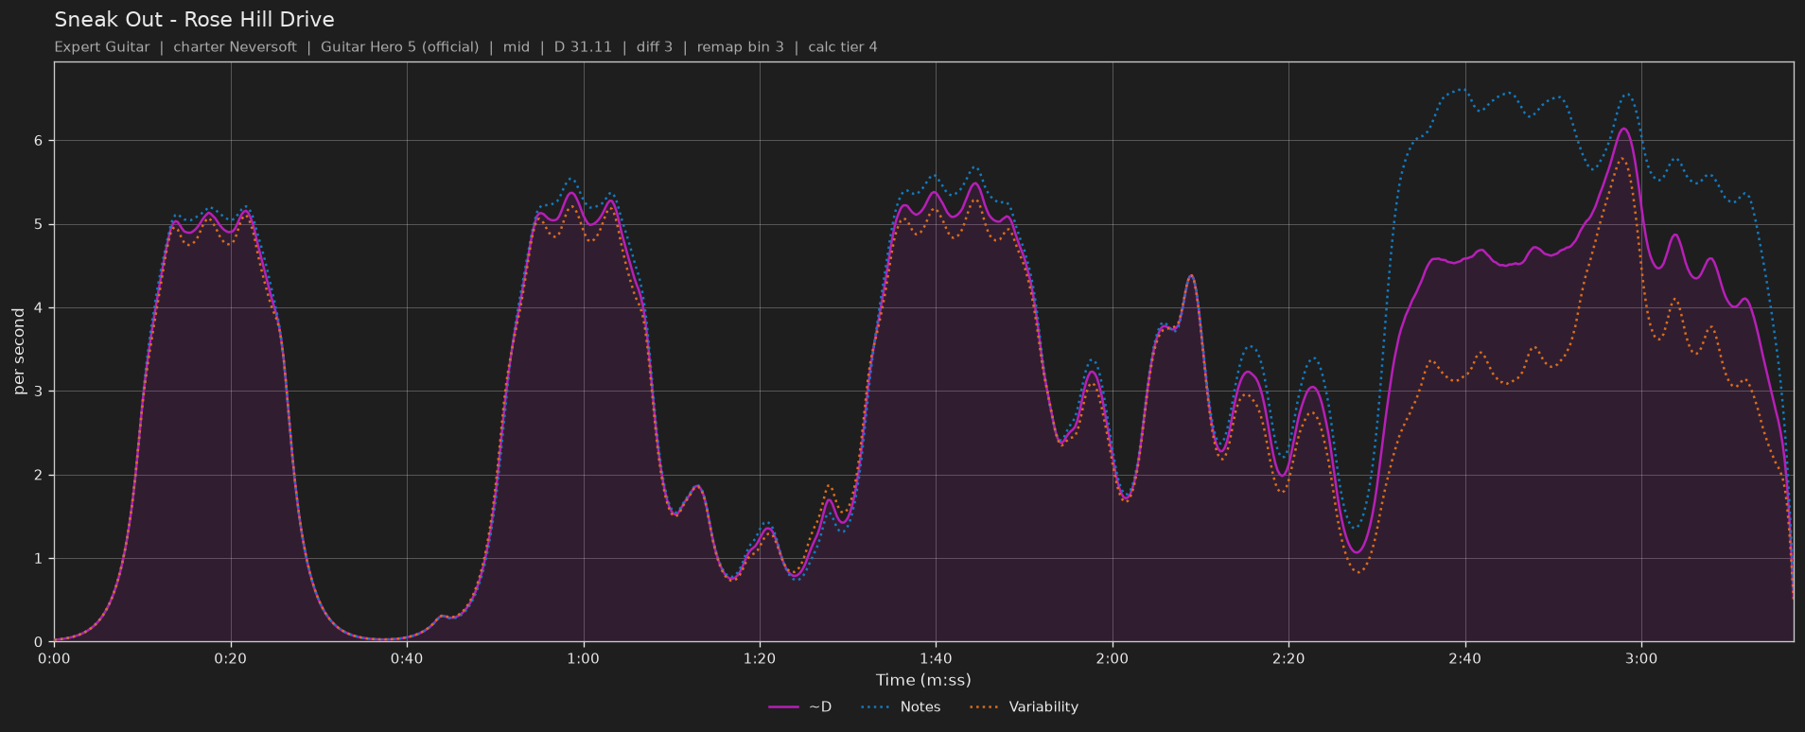Image resolution: width=1805 pixels, height=732 pixels.
Task: Click the '2:20' x-axis tick label
Action: point(1288,659)
